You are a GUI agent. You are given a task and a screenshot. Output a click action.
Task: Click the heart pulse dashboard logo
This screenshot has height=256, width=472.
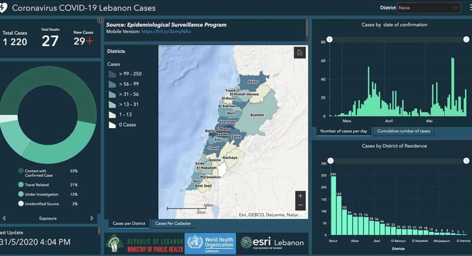4,8
